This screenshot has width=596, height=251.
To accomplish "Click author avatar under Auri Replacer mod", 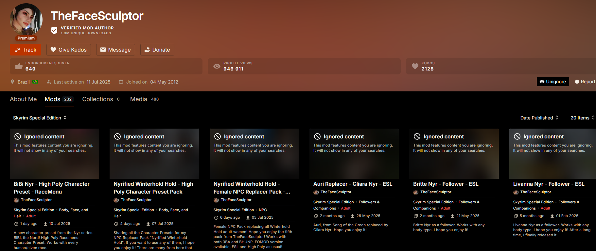I will [316, 192].
